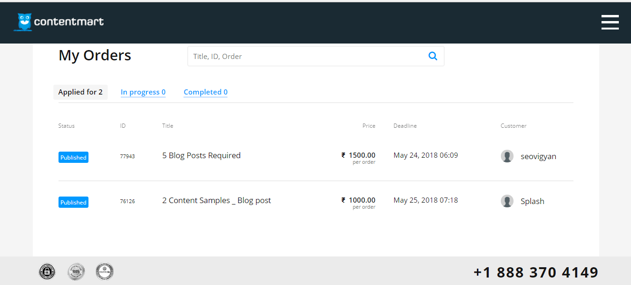The image size is (631, 285).
Task: Open the 2 Content Samples _ Blog post order
Action: point(217,200)
